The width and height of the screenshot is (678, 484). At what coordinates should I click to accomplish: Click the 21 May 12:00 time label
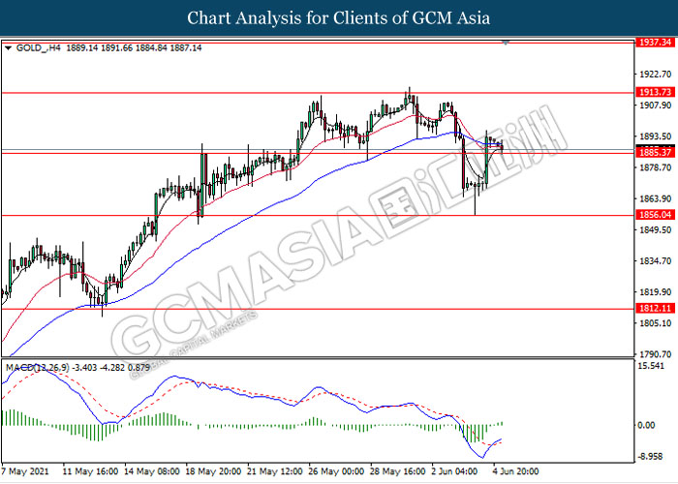coord(274,471)
